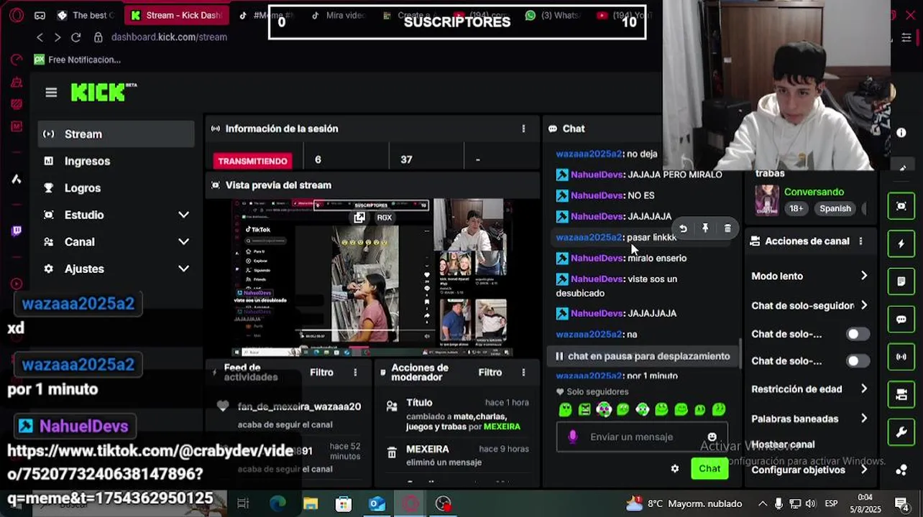The width and height of the screenshot is (923, 517).
Task: Select Stream in sidebar
Action: click(x=116, y=134)
